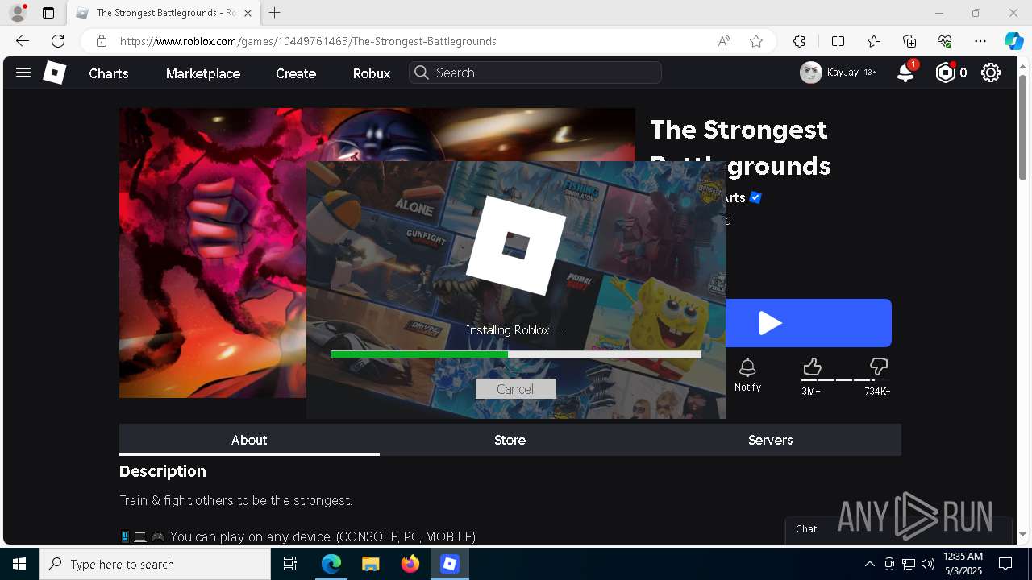1032x580 pixels.
Task: Click the like-dislike ratio bar
Action: click(845, 380)
